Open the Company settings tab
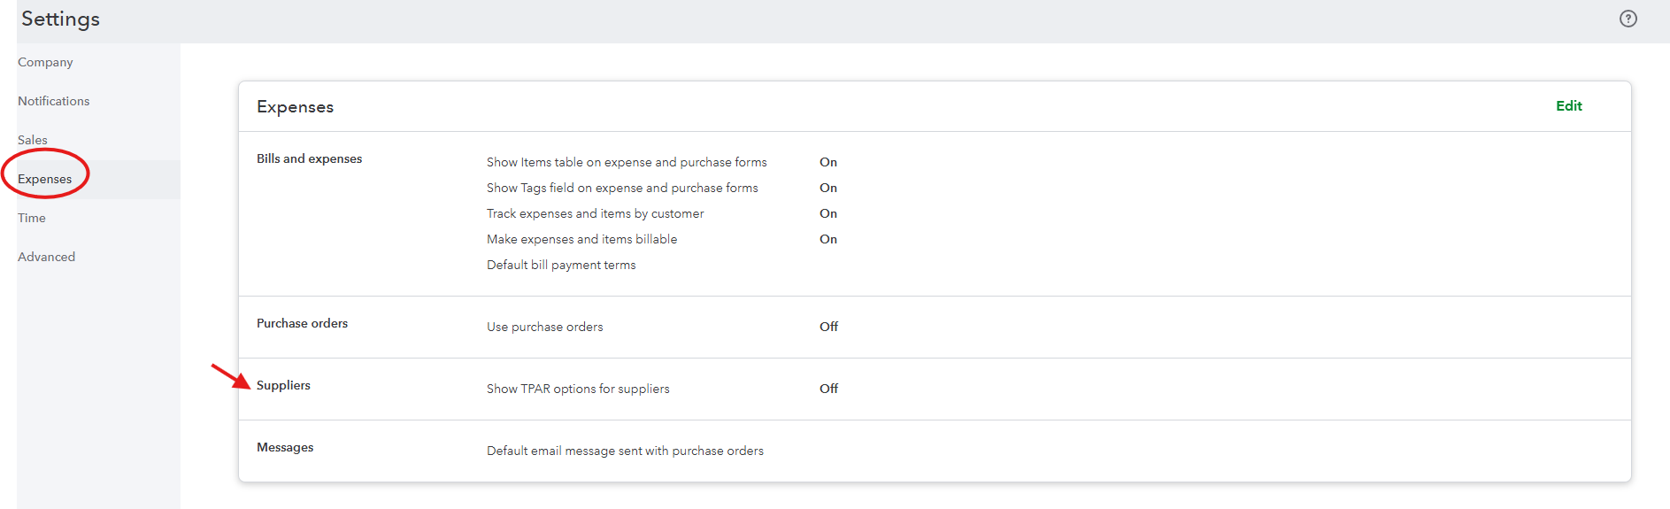The image size is (1670, 509). pyautogui.click(x=45, y=62)
